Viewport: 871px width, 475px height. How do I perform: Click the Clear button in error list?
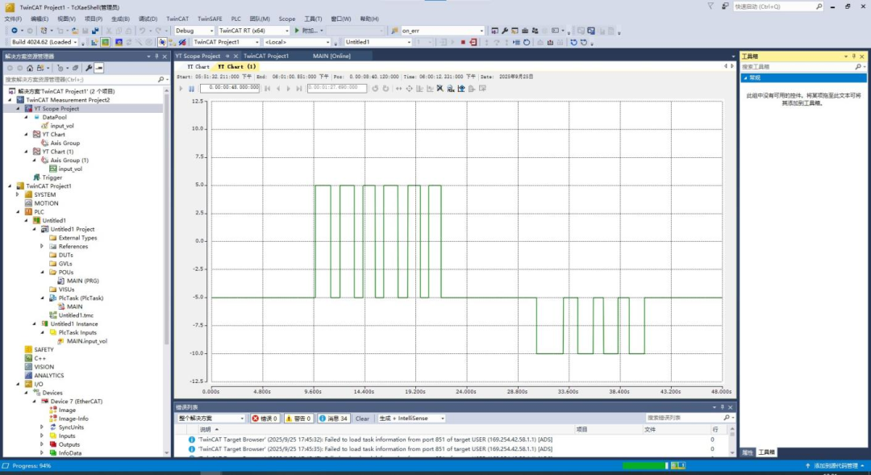(363, 419)
